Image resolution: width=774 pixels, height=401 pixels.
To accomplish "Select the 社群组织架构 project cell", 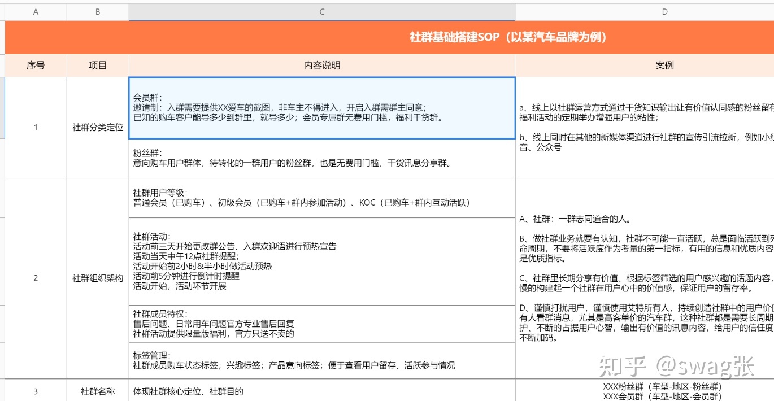I will pos(97,278).
